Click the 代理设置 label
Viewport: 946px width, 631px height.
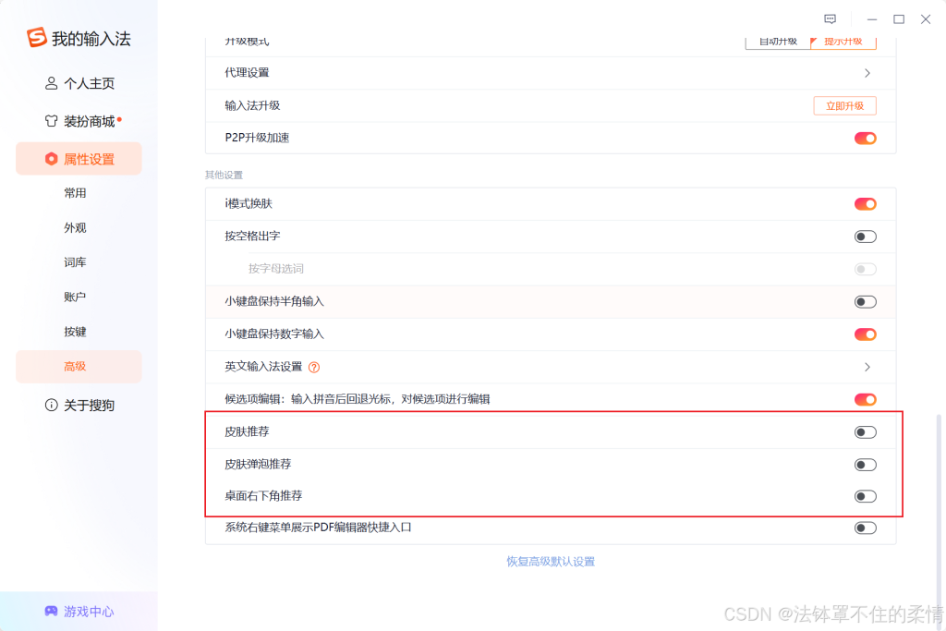[247, 72]
